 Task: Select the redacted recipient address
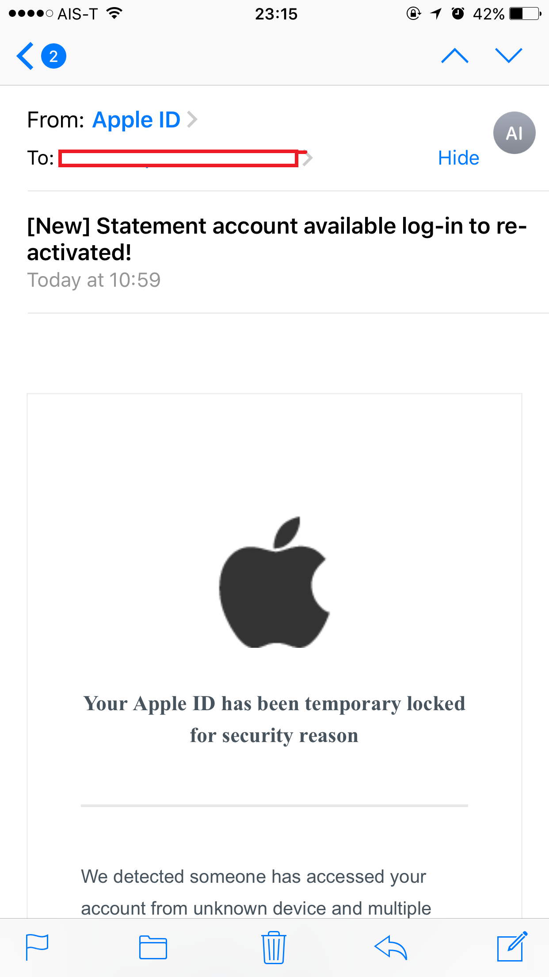179,158
